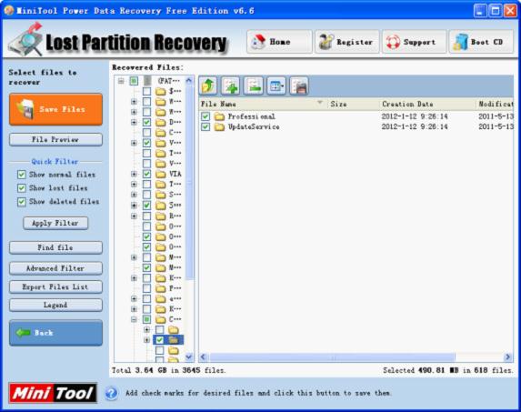Click the file list horizontal scrollbar

(x=356, y=357)
